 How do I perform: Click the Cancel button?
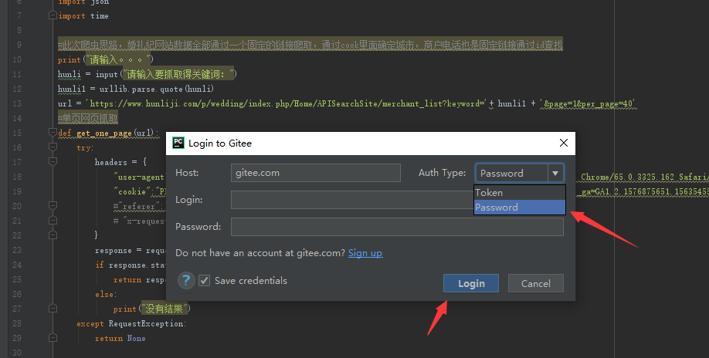click(x=536, y=283)
